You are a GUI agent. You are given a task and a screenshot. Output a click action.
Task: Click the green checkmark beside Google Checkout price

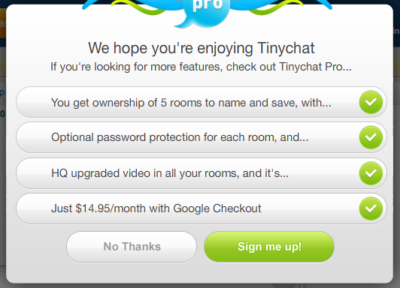[371, 208]
